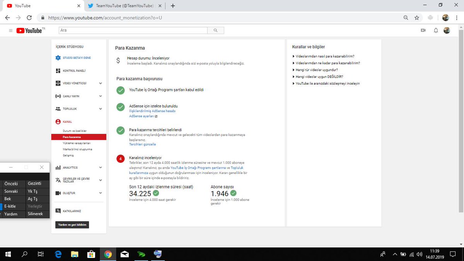The height and width of the screenshot is (261, 464).
Task: Click the Studio Beta gear icon
Action: pyautogui.click(x=58, y=58)
